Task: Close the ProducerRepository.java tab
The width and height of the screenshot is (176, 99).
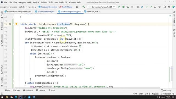Action: (x=82, y=12)
